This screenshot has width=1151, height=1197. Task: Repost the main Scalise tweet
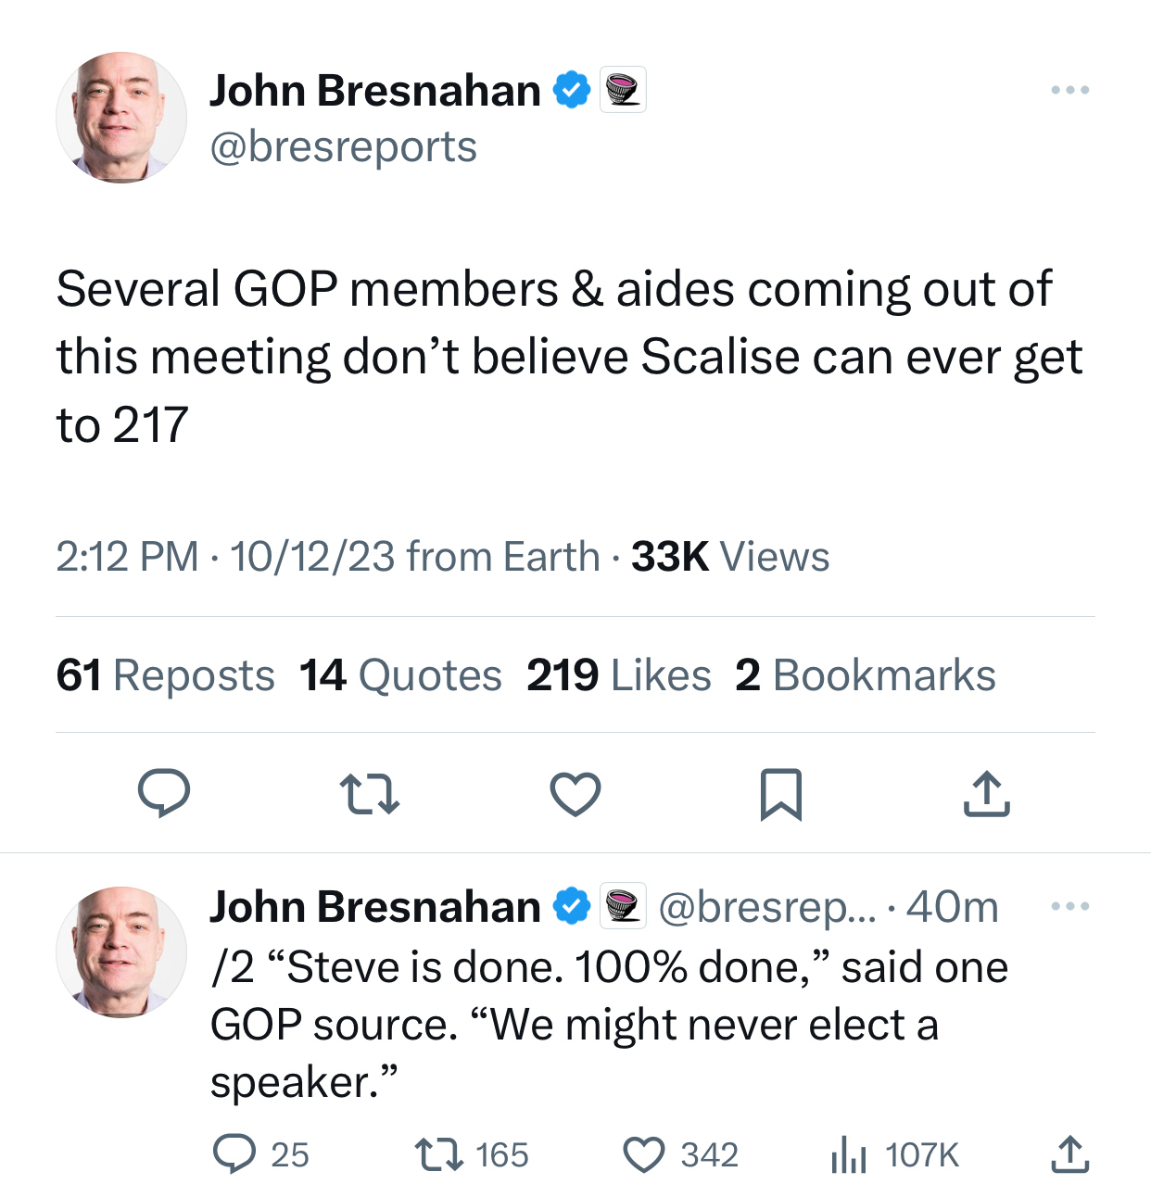[x=369, y=794]
